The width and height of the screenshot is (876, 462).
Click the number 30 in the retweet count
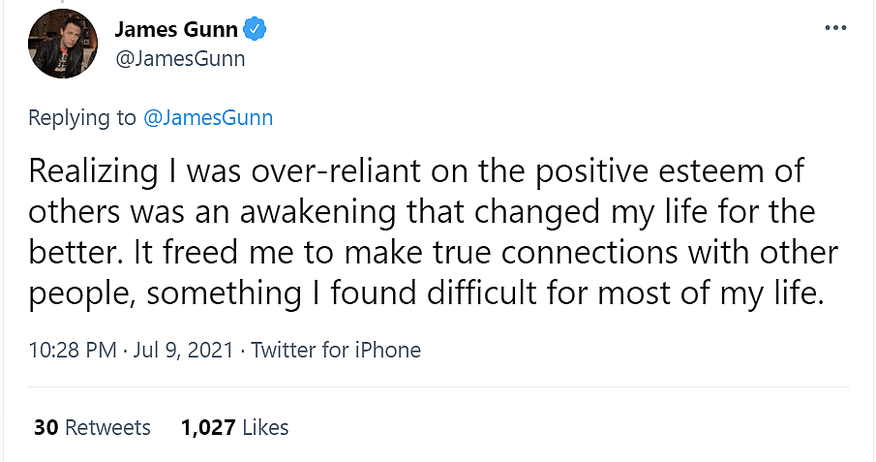click(x=46, y=427)
